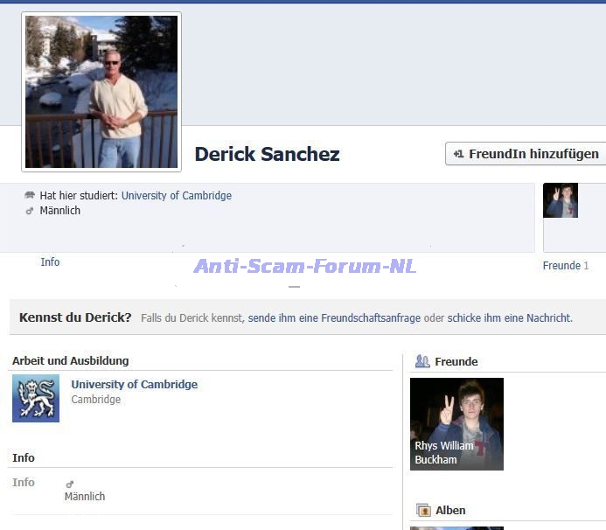Click male gender icon next to top Männlich
The image size is (606, 530).
[x=30, y=211]
